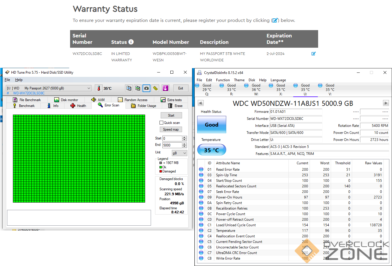Open the Benchmark tab
Screen dimensions: 392x266
pyautogui.click(x=26, y=106)
